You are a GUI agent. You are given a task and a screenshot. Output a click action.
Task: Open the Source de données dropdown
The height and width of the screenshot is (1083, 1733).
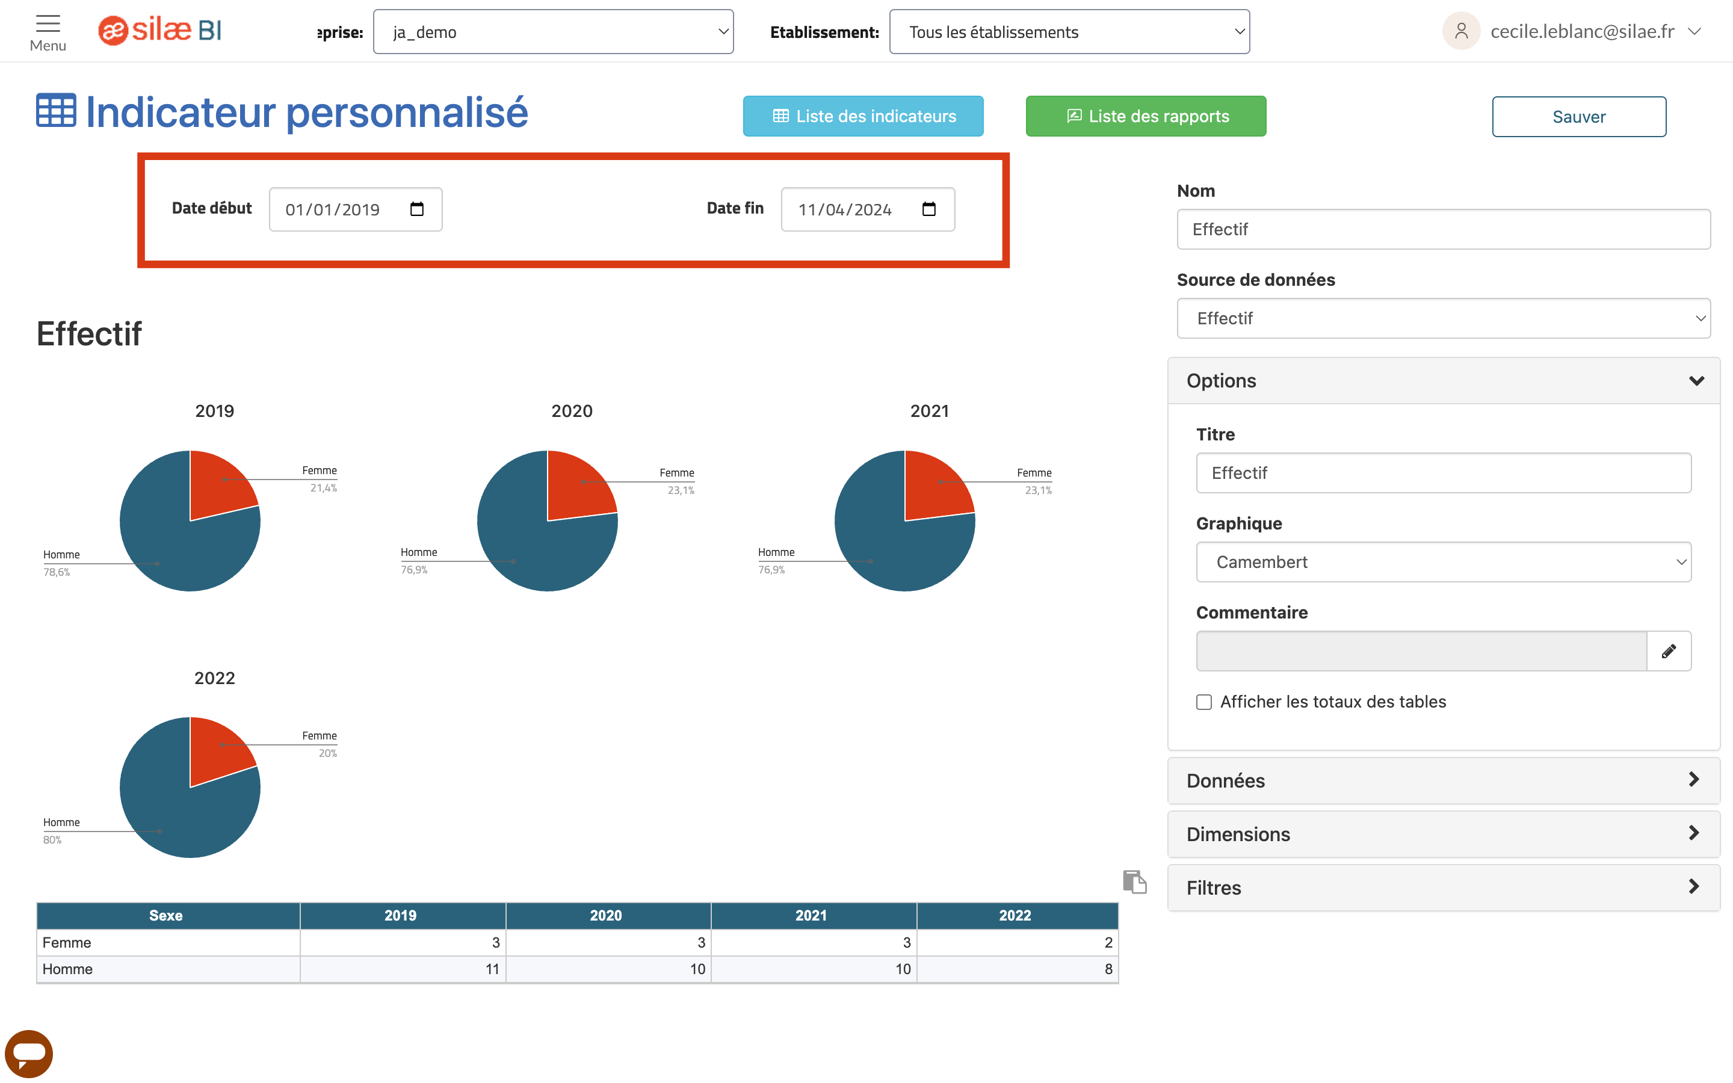1444,318
